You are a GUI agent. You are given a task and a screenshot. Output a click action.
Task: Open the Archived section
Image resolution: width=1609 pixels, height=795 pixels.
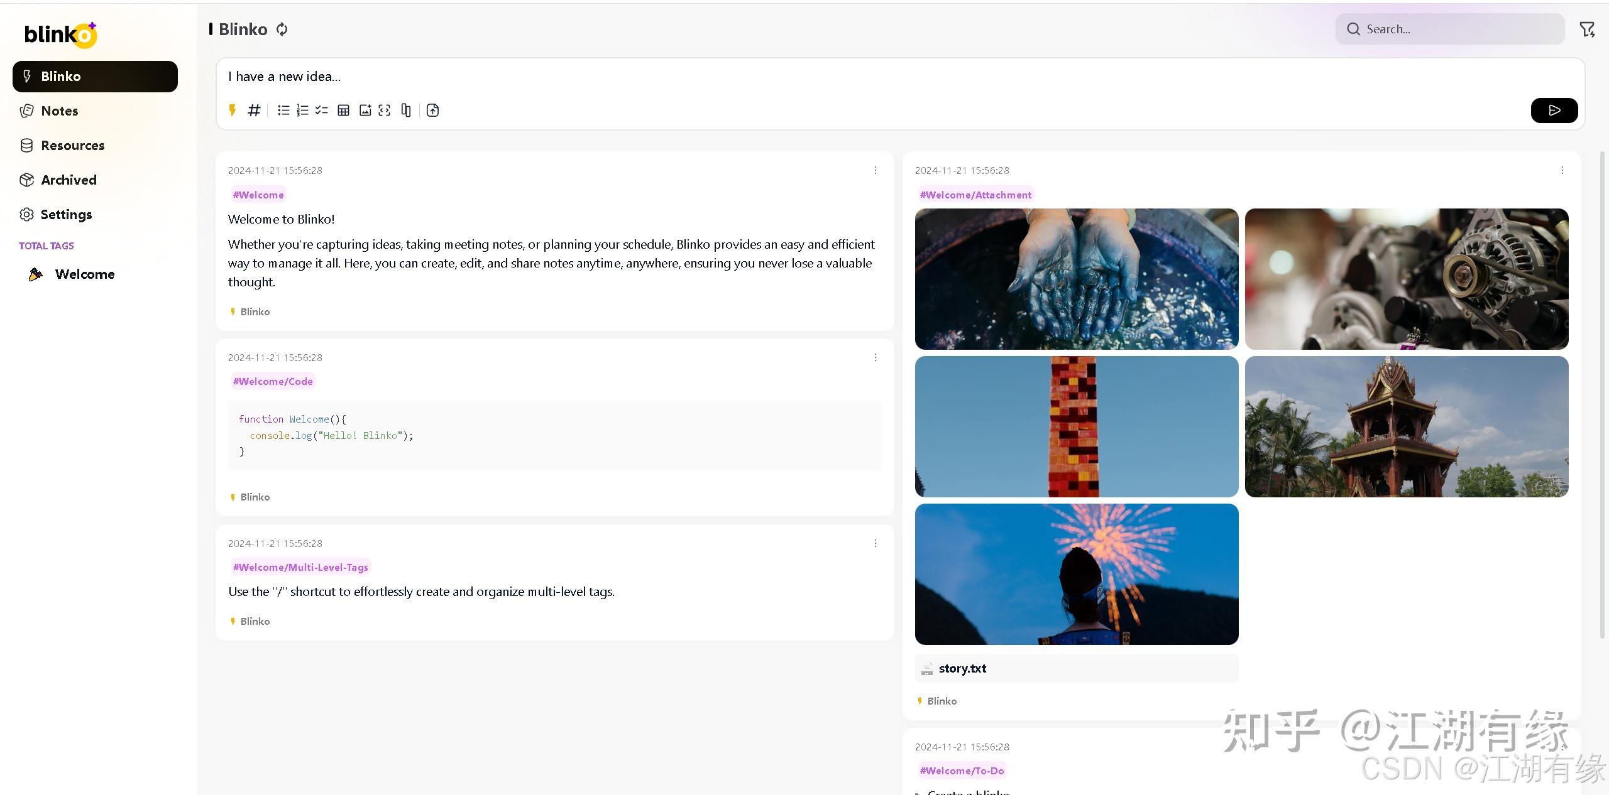tap(67, 180)
